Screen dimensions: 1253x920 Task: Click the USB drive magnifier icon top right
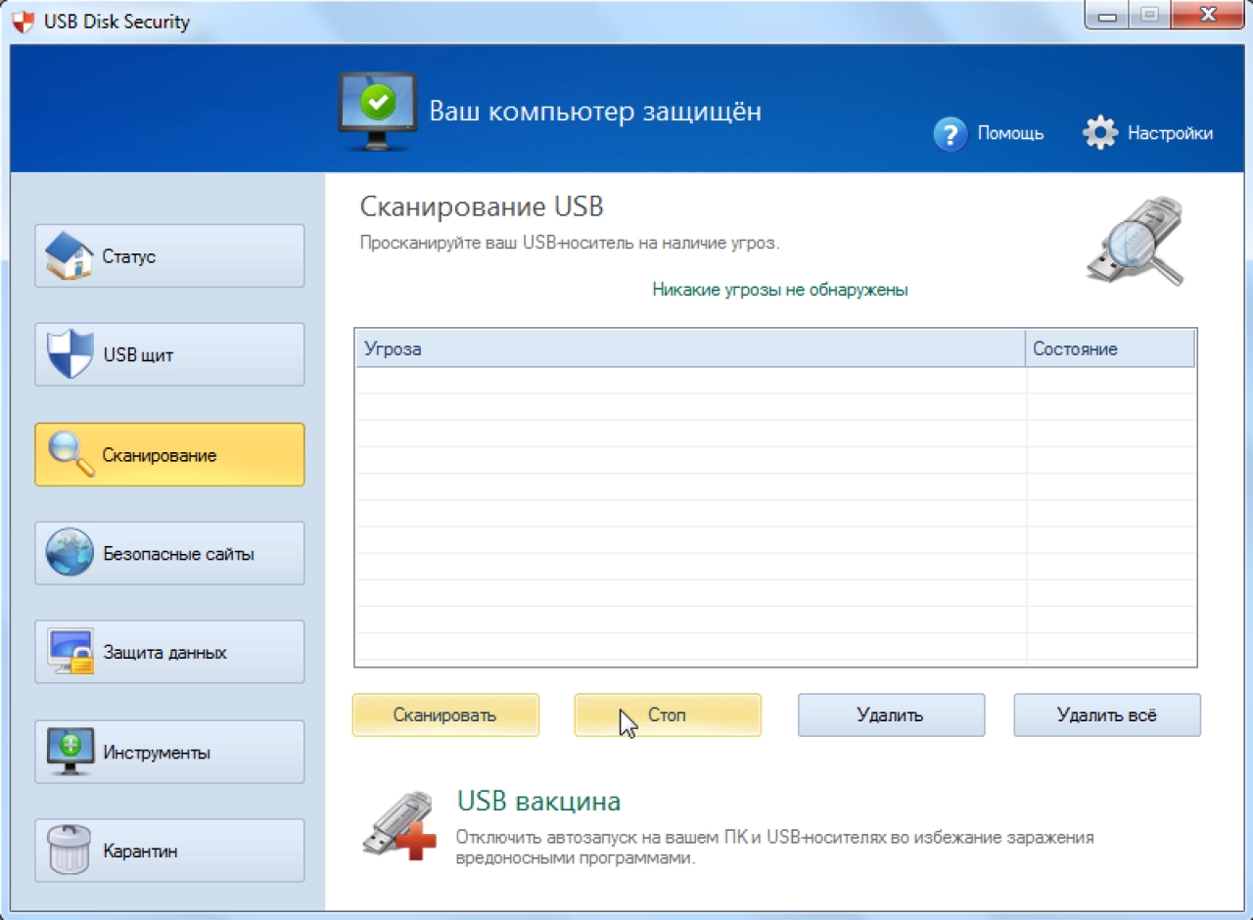pos(1137,241)
